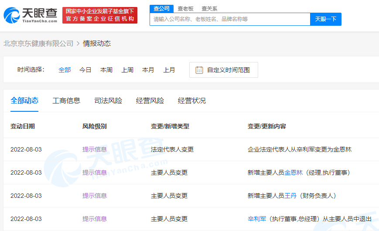Open 自定义时间范围 date picker

224,70
